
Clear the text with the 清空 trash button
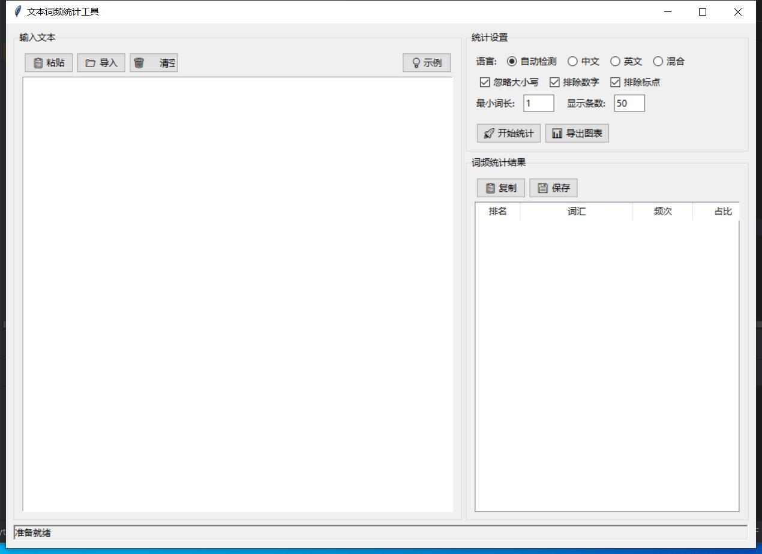coord(154,63)
